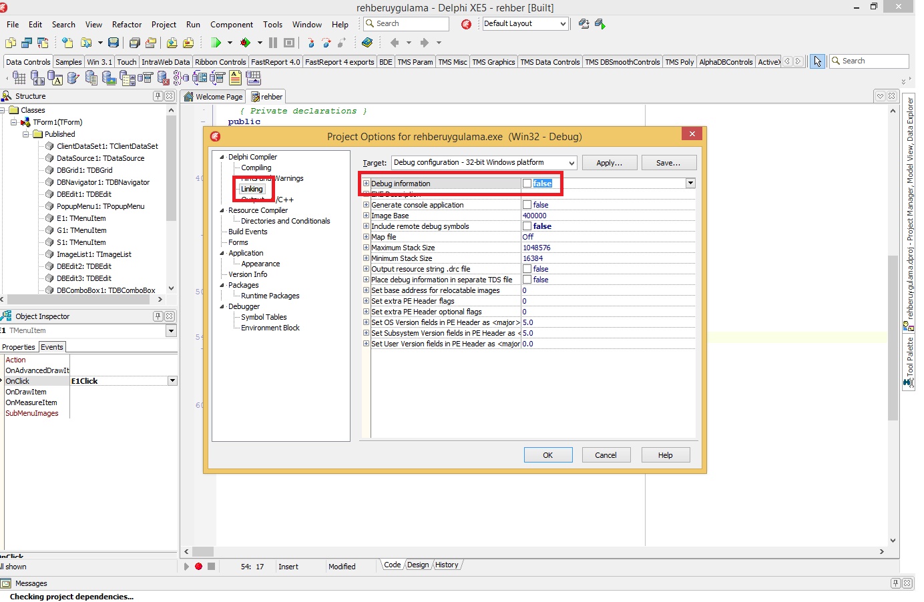
Task: Click the Set debug desktop icon
Action: click(x=600, y=24)
